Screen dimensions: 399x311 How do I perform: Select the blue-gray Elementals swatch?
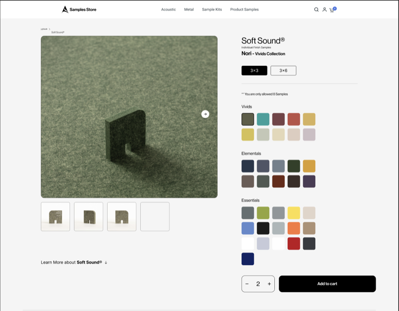[x=278, y=166]
